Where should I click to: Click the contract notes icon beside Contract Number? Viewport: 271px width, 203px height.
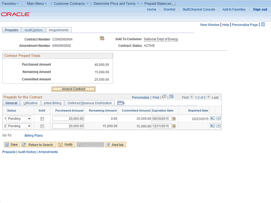pos(102,38)
